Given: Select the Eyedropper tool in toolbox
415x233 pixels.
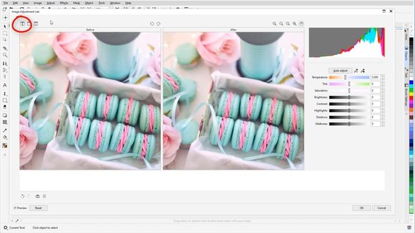Looking at the screenshot, I should coord(5,131).
